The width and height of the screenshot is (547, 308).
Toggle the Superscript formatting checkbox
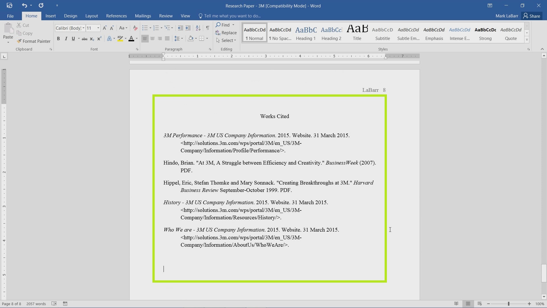pyautogui.click(x=99, y=39)
